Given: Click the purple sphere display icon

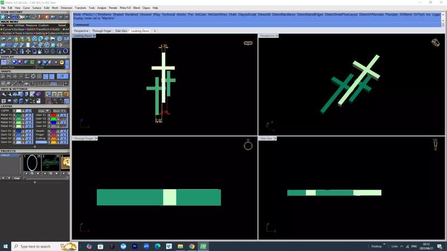Looking at the screenshot, I should click(x=20, y=62).
